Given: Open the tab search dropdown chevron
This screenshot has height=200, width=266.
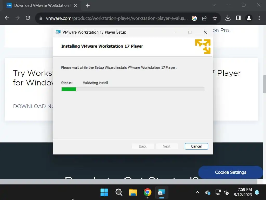Looking at the screenshot, I should [x=214, y=5].
